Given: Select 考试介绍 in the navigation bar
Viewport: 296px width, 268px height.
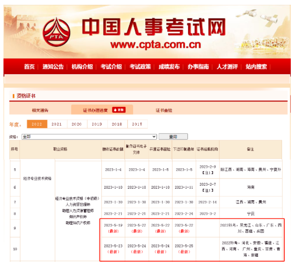Looking at the screenshot, I should coord(111,66).
